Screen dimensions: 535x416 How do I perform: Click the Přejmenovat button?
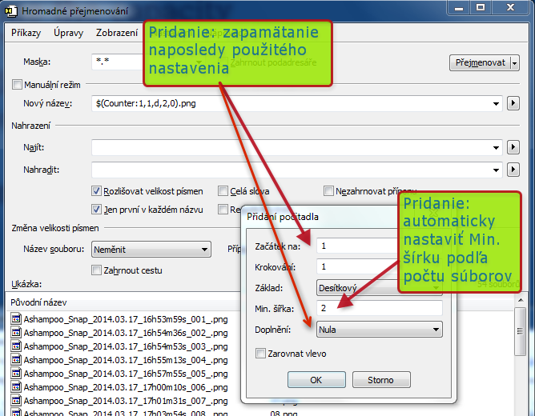(480, 62)
